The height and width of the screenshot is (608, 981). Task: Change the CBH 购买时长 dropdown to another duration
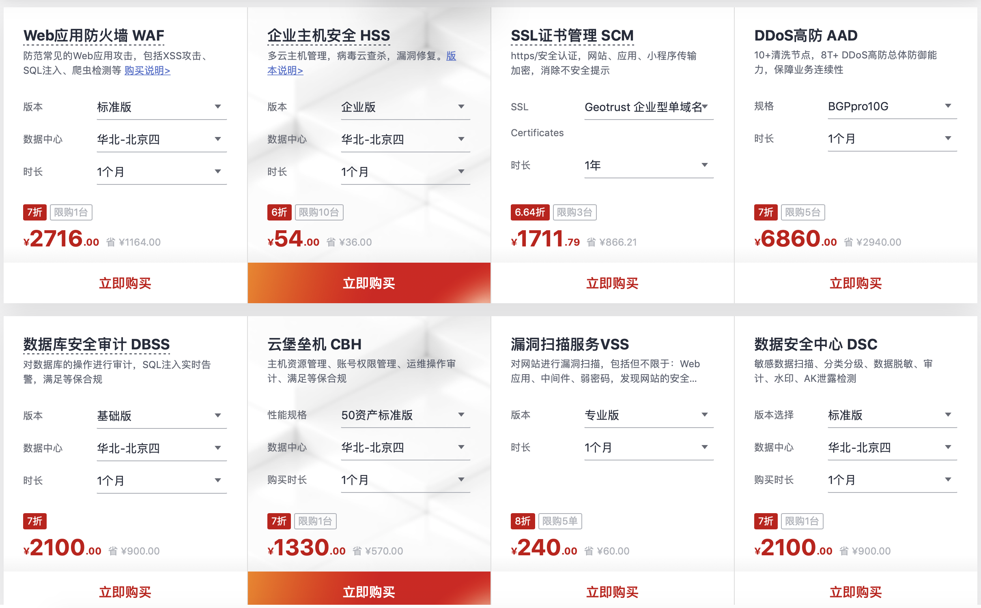[x=405, y=480]
